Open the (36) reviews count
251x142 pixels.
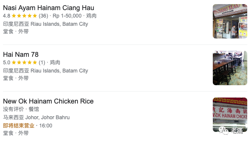(43, 16)
